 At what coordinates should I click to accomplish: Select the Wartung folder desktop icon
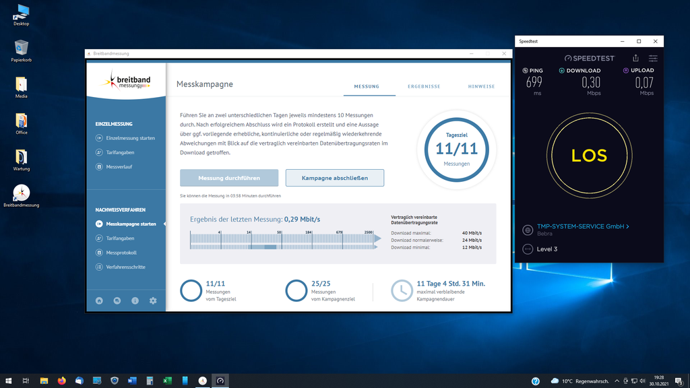click(21, 160)
